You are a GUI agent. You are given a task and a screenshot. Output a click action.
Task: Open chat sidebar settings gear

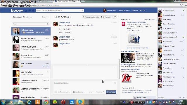(x=180, y=98)
